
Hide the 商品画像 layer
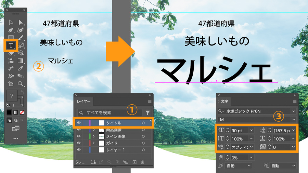click(79, 130)
